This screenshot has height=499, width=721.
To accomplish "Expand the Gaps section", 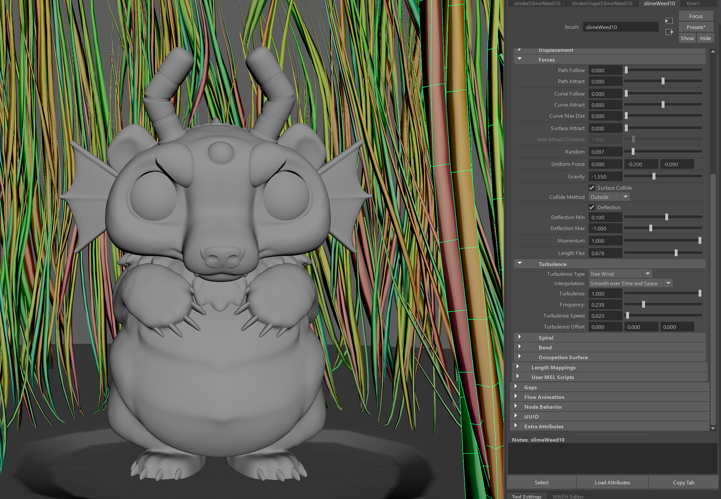I will click(516, 387).
